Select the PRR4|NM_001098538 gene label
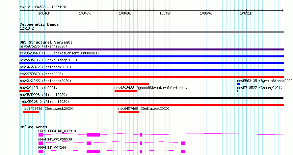 click(55, 139)
